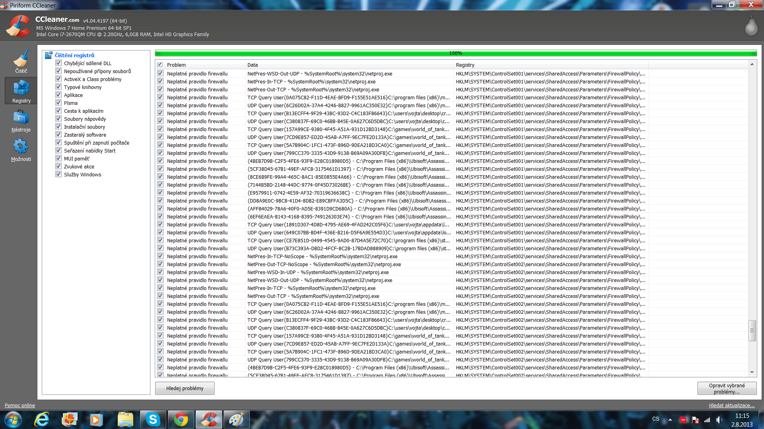Image resolution: width=764 pixels, height=429 pixels.
Task: Click the Čištění registrů tree icon
Action: coord(49,55)
